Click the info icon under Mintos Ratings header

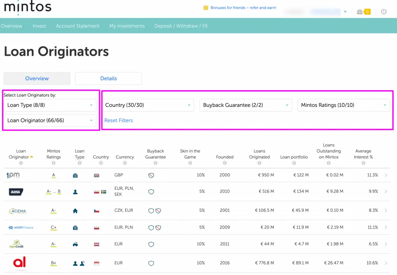coord(54,162)
